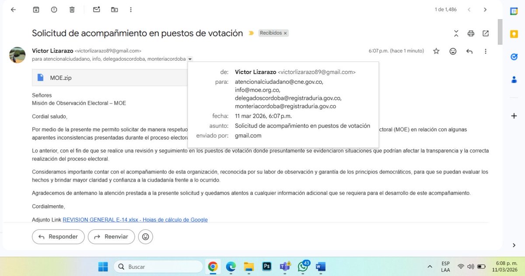Click delegadoscordoba@registraduria.gov.co in details popup
The image size is (525, 276).
point(288,98)
